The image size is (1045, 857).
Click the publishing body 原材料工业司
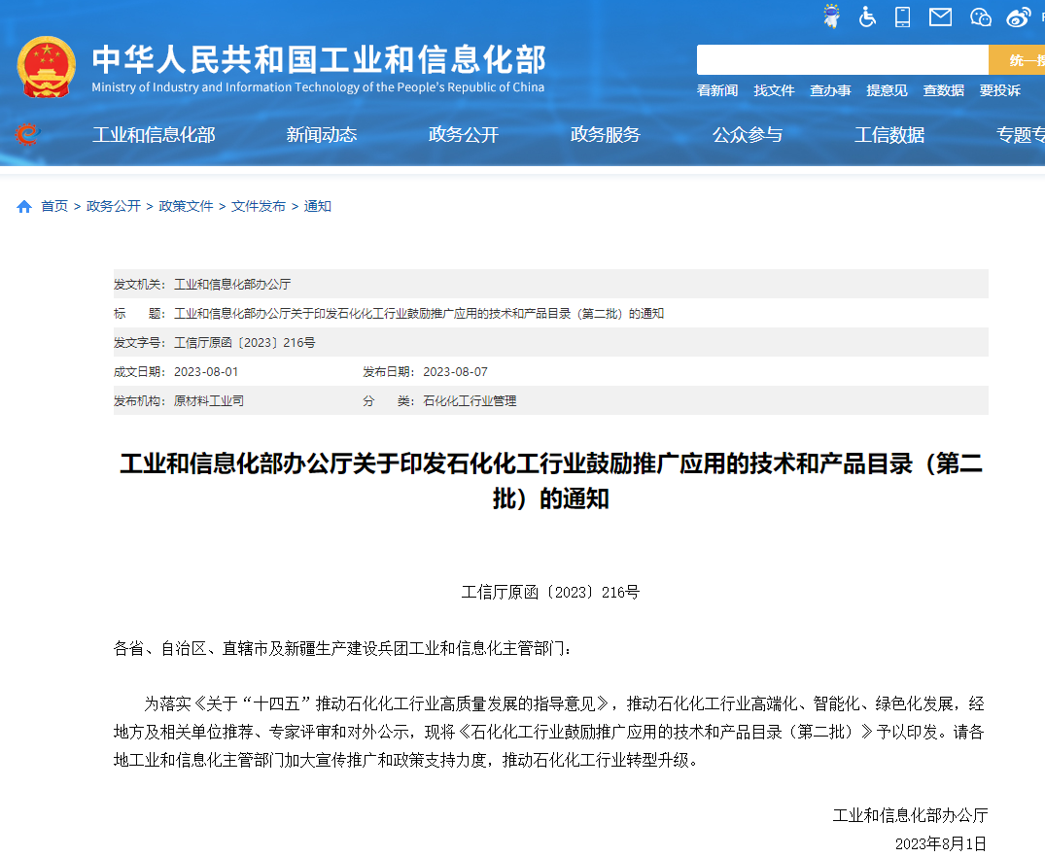[209, 401]
